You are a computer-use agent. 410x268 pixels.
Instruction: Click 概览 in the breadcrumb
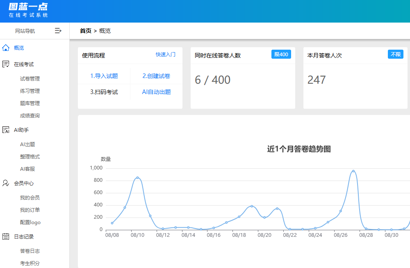click(x=105, y=31)
